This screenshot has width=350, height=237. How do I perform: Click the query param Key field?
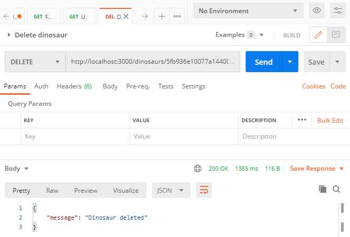pos(75,136)
